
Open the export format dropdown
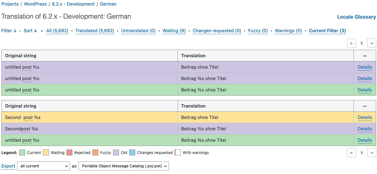124,166
